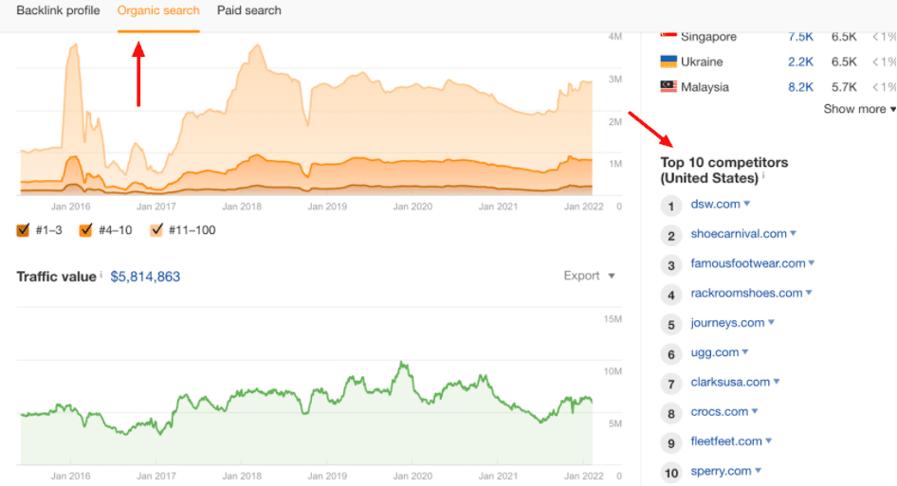The height and width of the screenshot is (486, 897).
Task: Expand dropdown arrow next to clarksusa.com
Action: click(777, 382)
